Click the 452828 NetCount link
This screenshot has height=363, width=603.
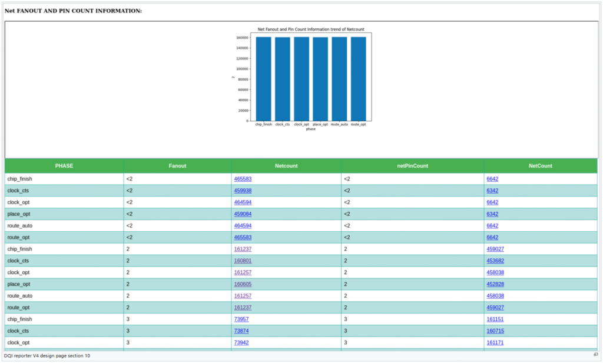(x=495, y=284)
